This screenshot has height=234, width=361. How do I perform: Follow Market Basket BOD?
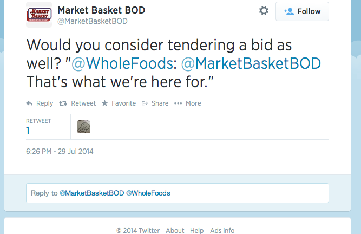click(302, 11)
